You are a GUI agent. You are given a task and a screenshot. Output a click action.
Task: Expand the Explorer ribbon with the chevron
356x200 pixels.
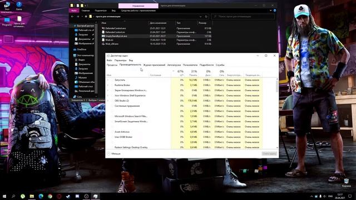(270, 11)
